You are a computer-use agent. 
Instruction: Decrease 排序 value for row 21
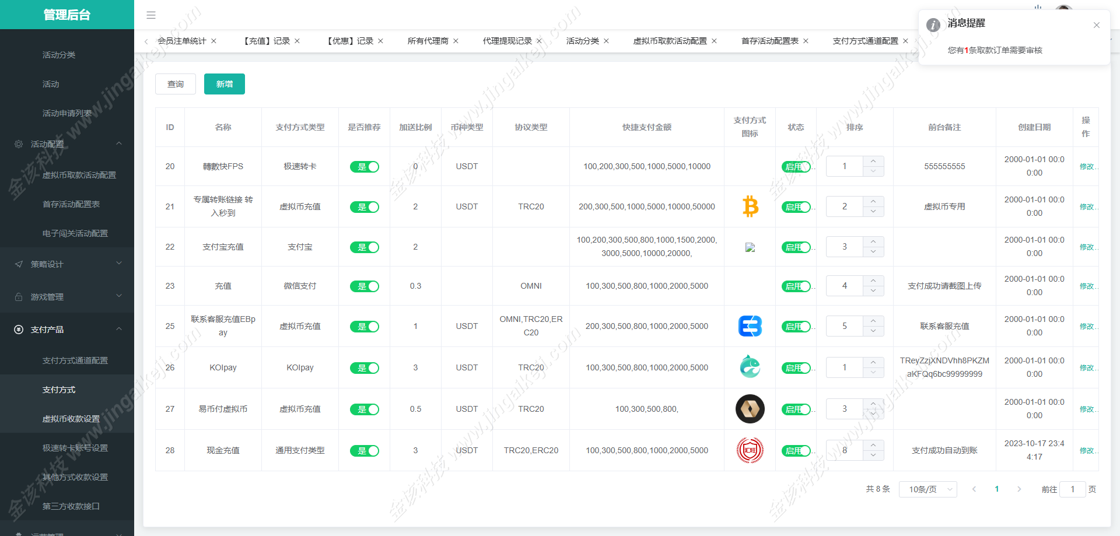(x=873, y=212)
